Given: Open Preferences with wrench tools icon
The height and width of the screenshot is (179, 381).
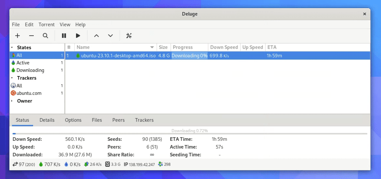Looking at the screenshot, I should pyautogui.click(x=129, y=36).
